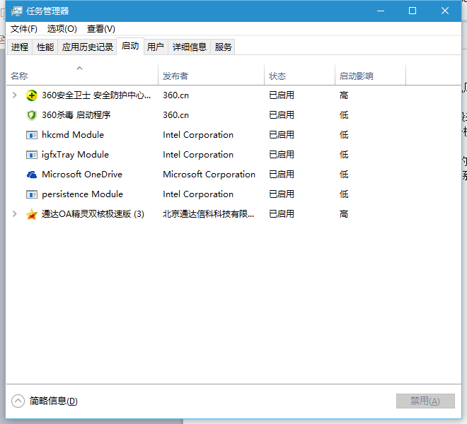Click 已启用 status in OneDrive row
The height and width of the screenshot is (424, 467).
point(282,175)
